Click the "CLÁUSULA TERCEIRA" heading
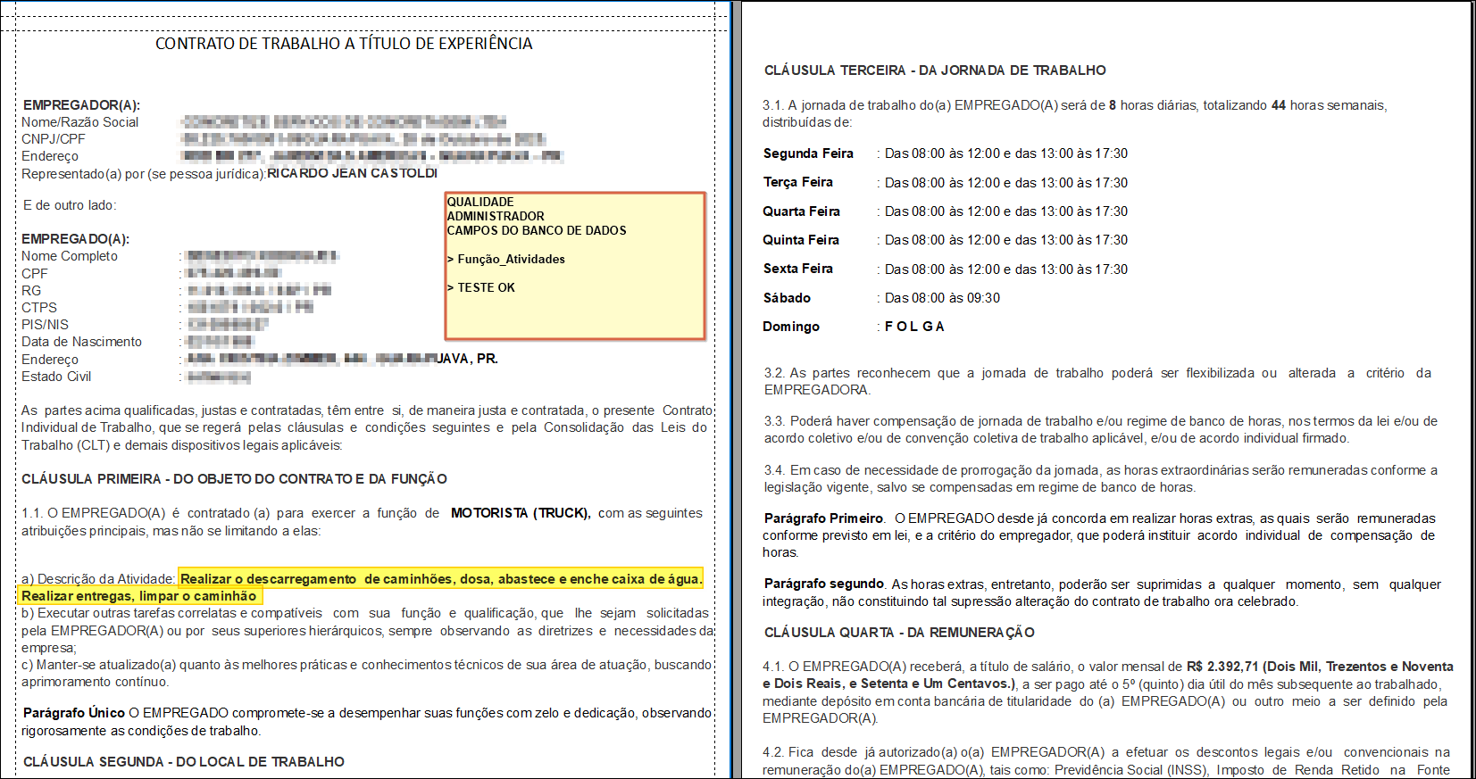 click(935, 70)
